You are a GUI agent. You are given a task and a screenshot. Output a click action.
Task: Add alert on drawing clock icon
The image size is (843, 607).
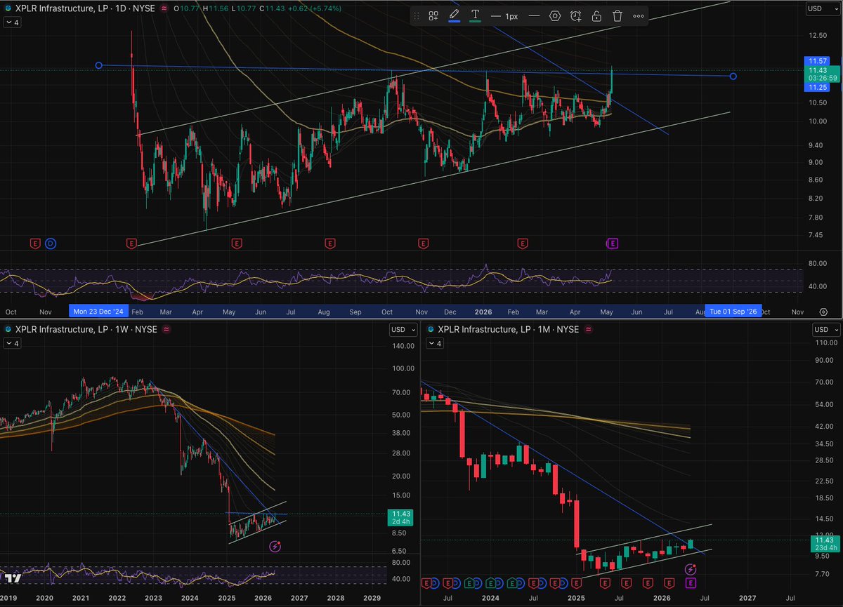pos(575,15)
